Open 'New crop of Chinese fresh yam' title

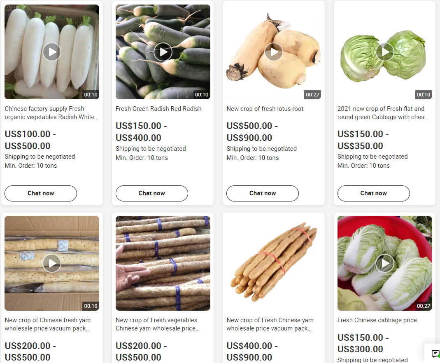[x=47, y=324]
